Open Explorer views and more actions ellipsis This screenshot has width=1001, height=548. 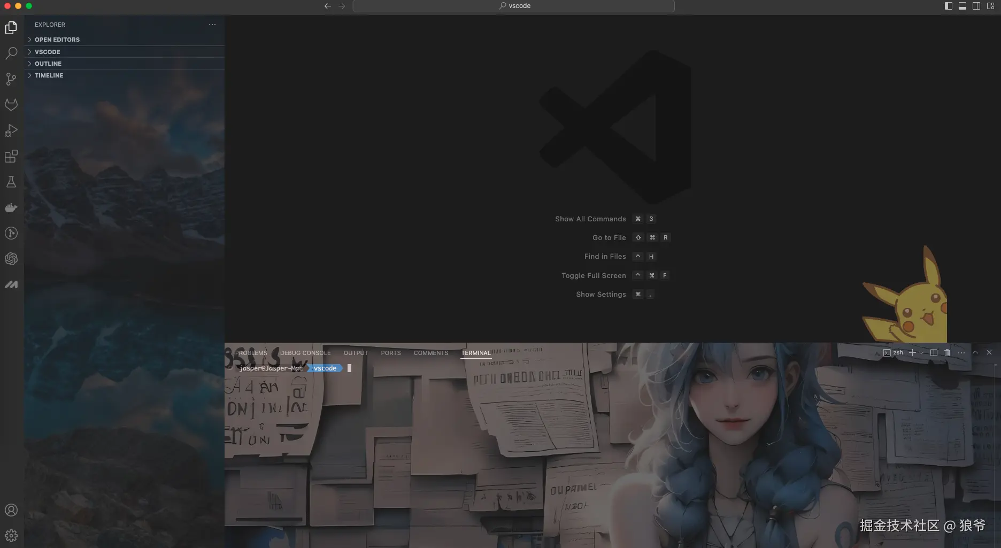point(212,25)
